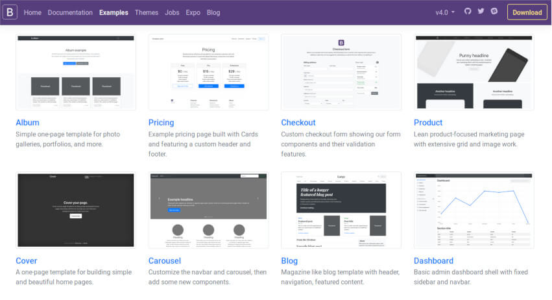Click the Download button

point(527,12)
